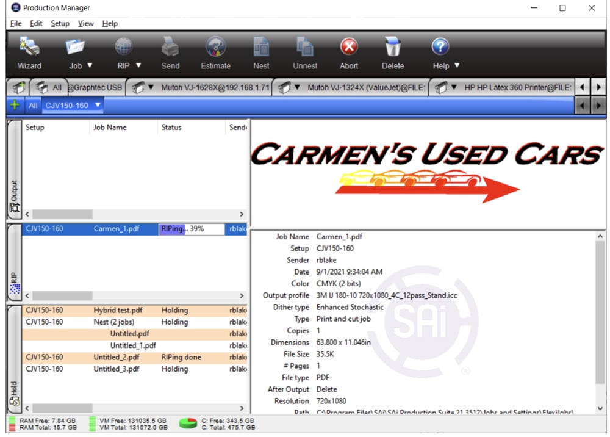Select the Mutoh VJ-1628X printer tab
The image size is (610, 437).
[x=215, y=87]
